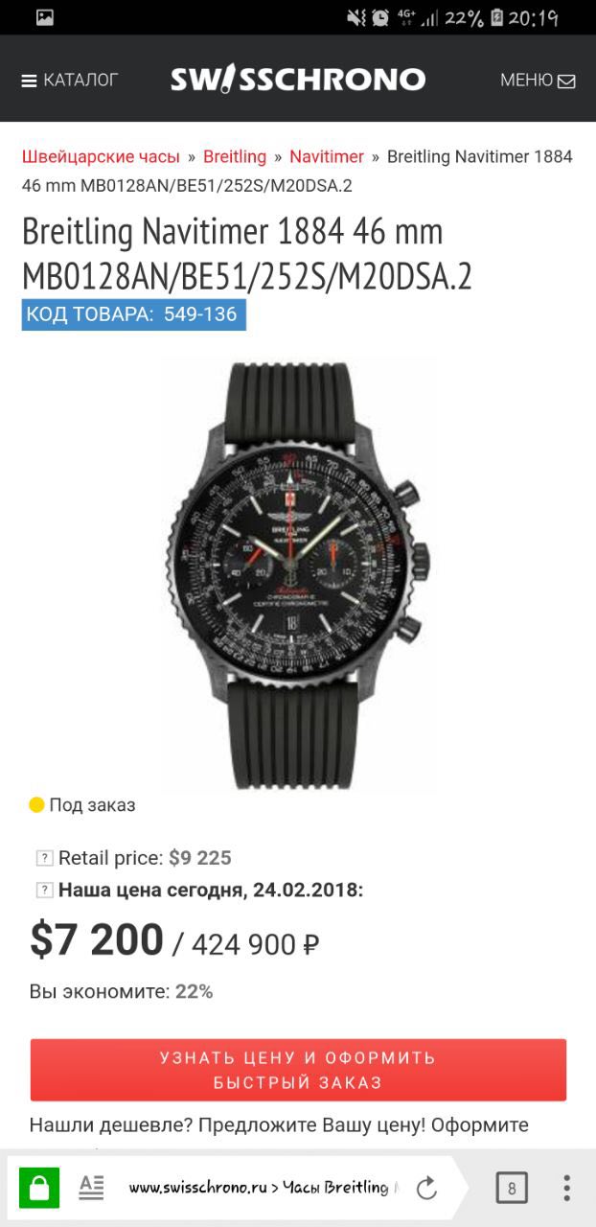
Task: Open the Navitimer breadcrumb link
Action: (327, 156)
